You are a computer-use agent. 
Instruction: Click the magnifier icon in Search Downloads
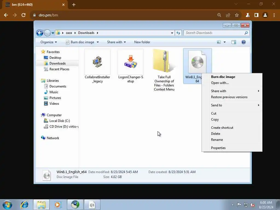pos(246,33)
